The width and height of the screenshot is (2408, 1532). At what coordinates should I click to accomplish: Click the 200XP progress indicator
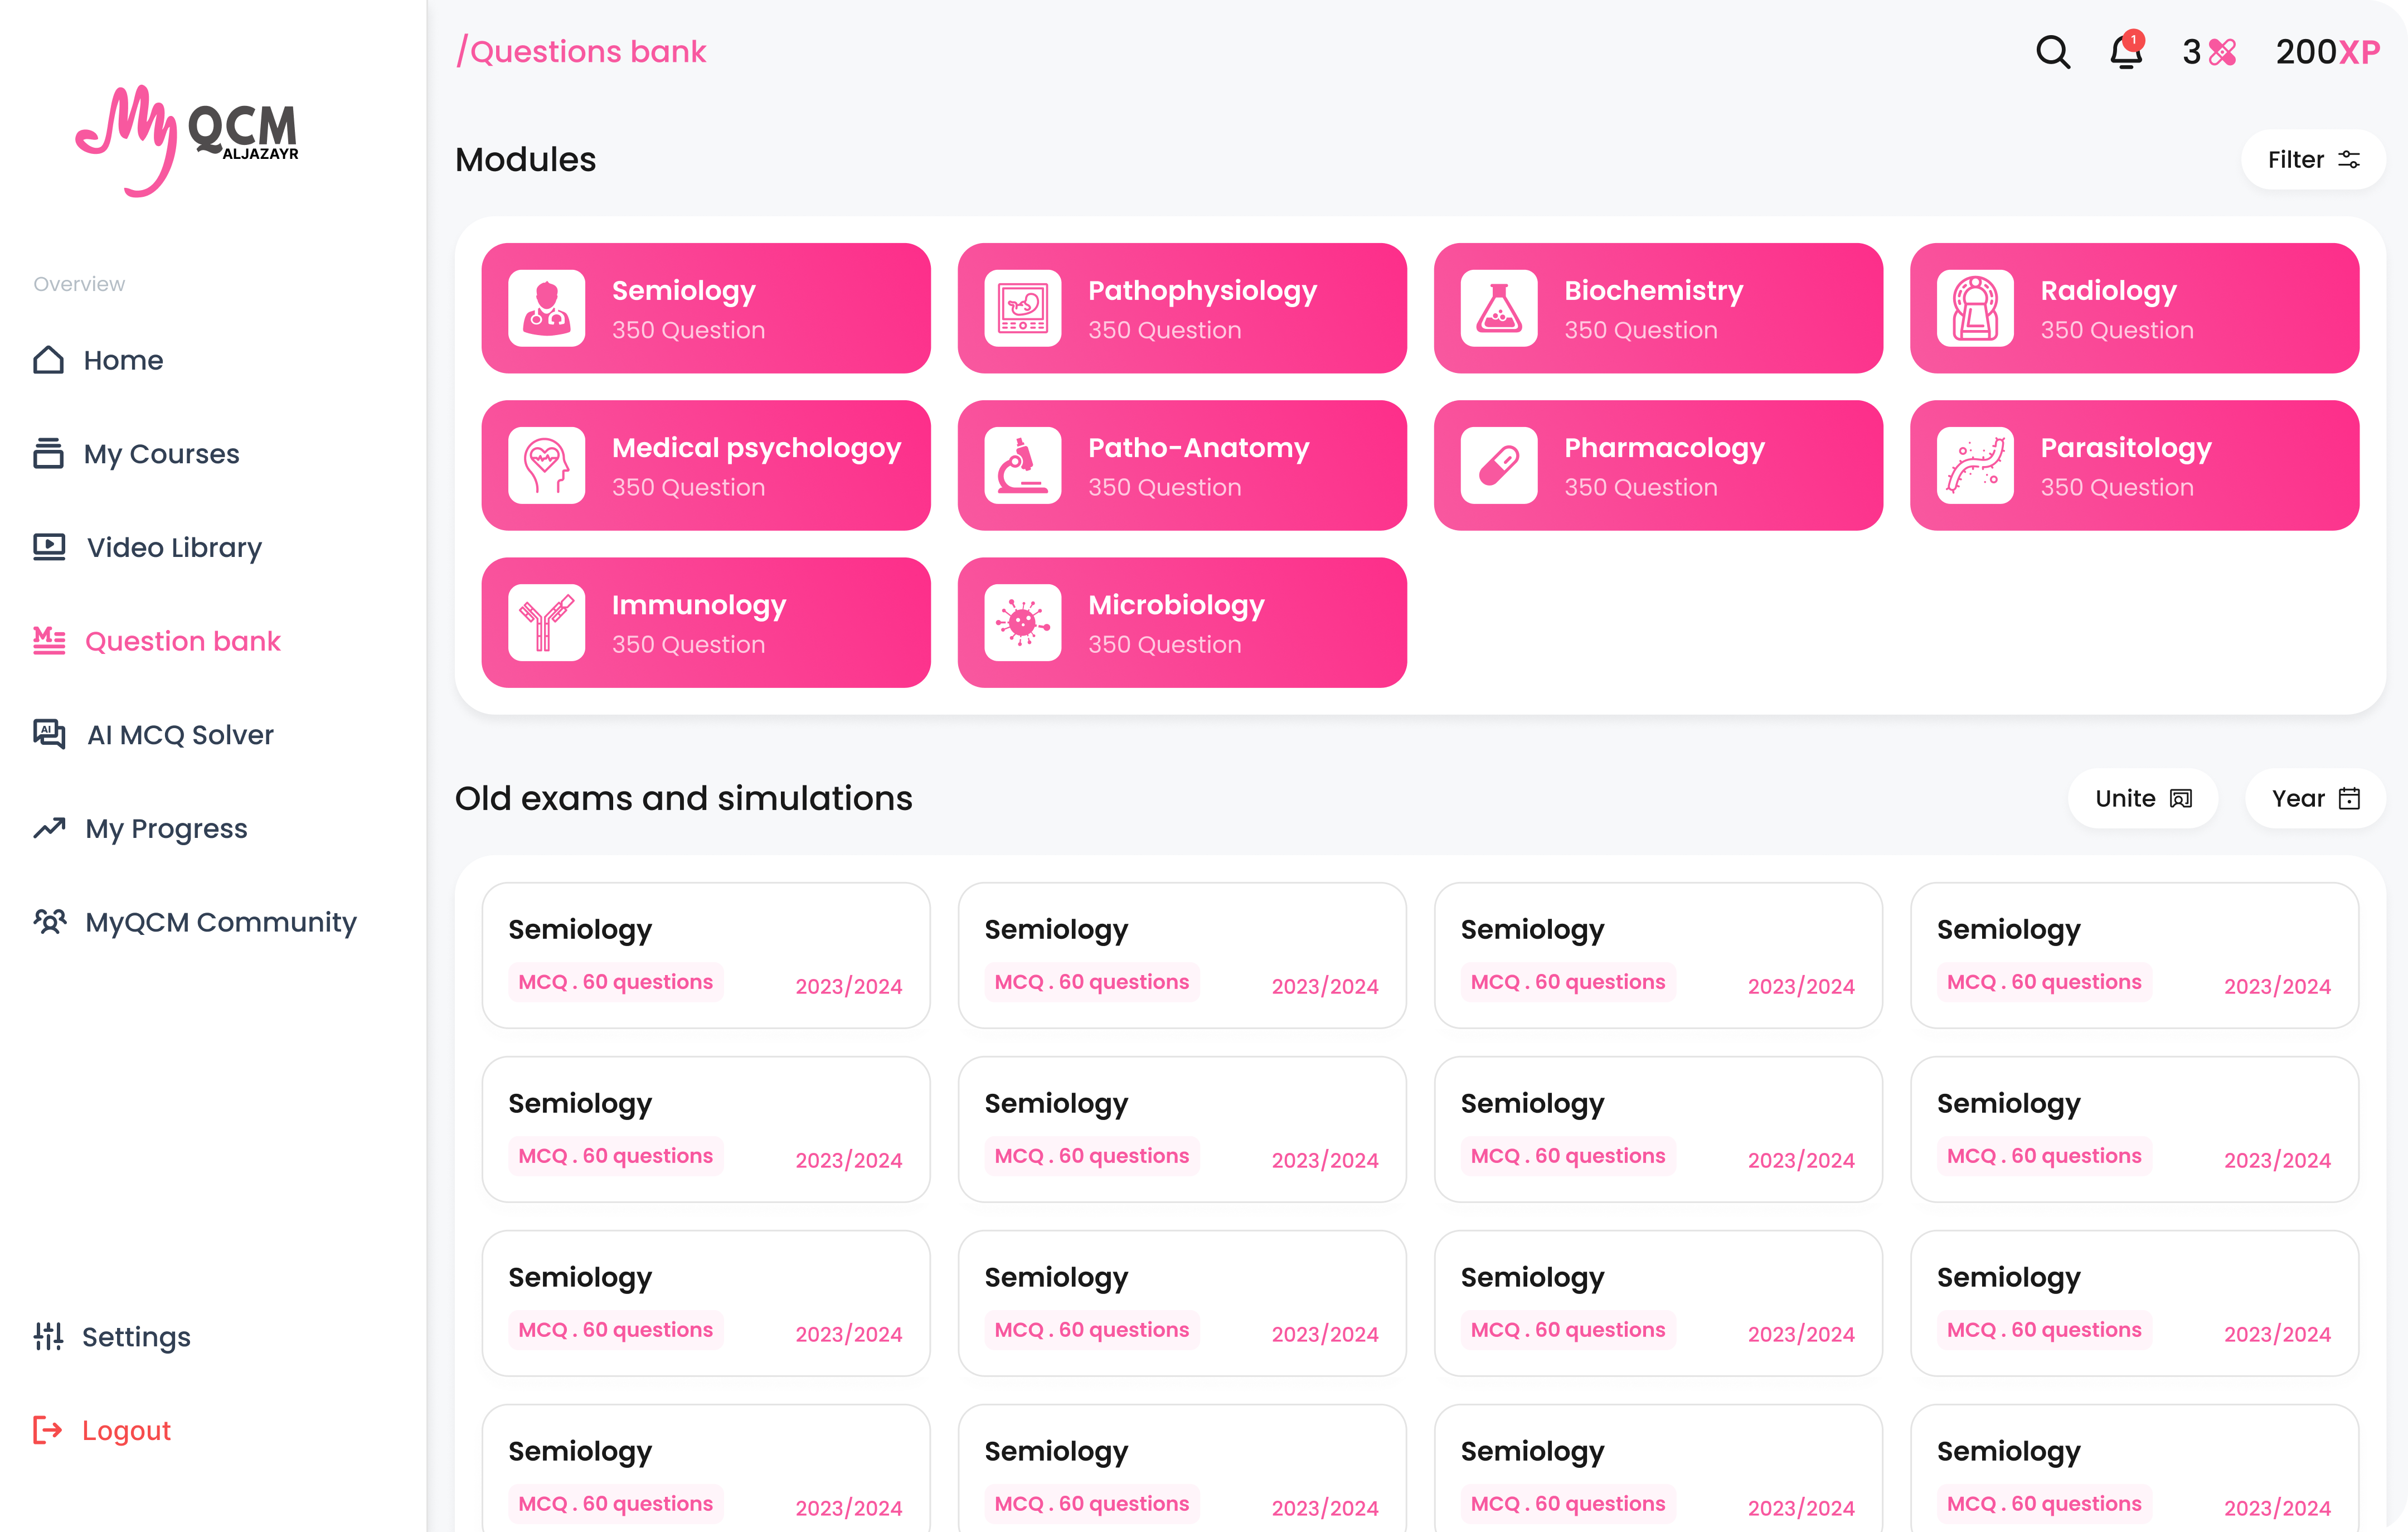(x=2327, y=52)
